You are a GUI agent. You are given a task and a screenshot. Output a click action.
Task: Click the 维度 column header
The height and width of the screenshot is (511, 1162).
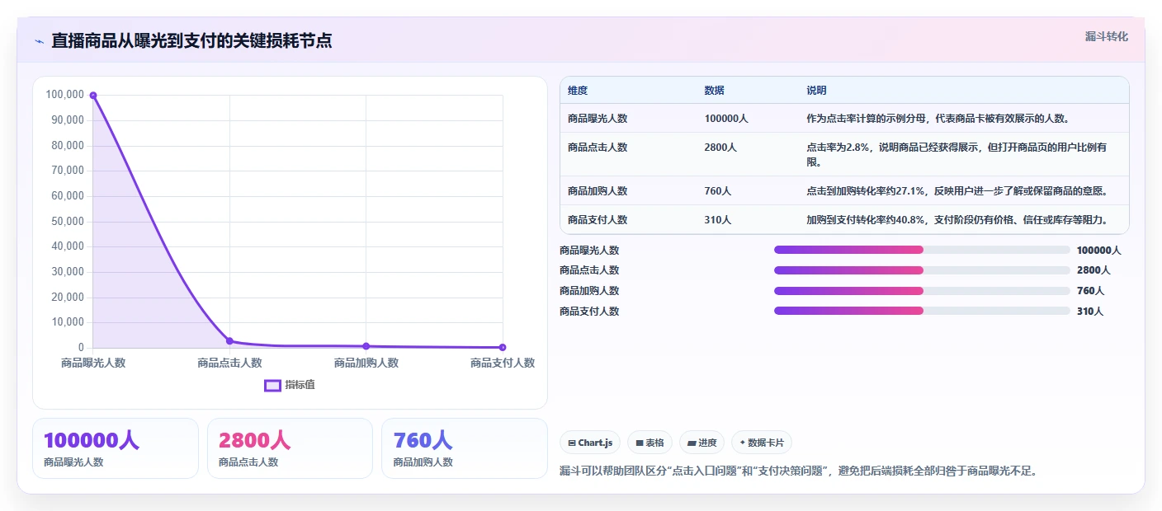point(578,91)
